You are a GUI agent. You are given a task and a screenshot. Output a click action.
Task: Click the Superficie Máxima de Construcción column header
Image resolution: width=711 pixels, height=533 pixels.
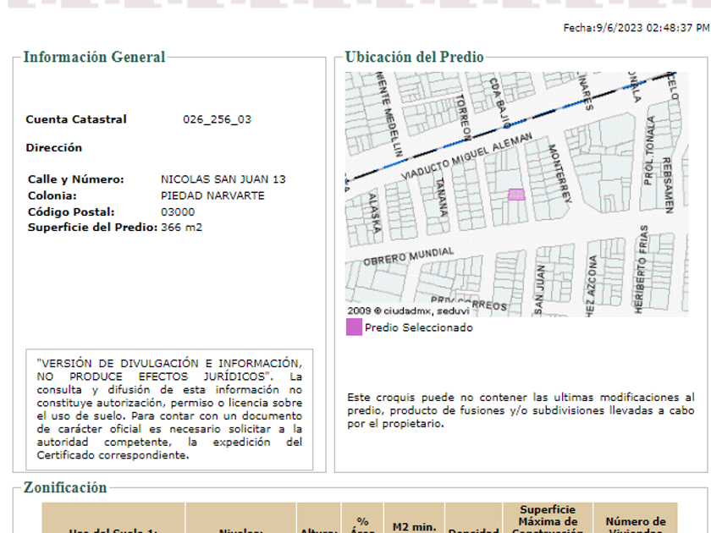[x=548, y=519]
